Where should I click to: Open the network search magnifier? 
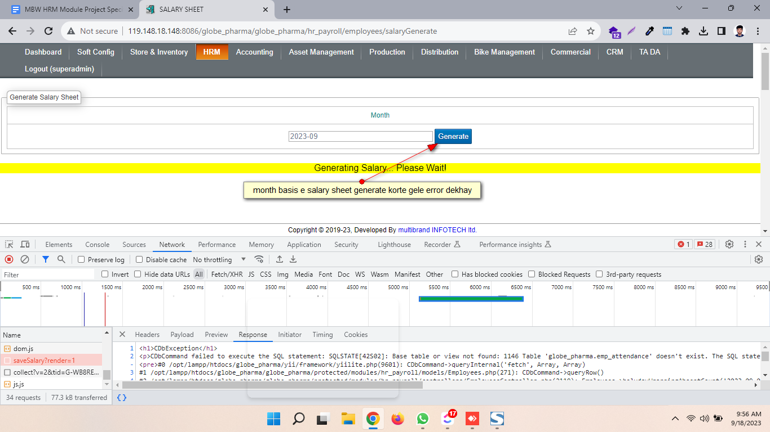pyautogui.click(x=61, y=259)
